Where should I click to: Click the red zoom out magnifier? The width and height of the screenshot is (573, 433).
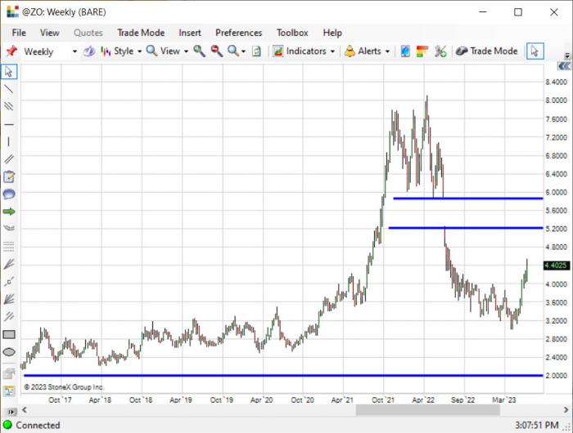click(x=217, y=51)
